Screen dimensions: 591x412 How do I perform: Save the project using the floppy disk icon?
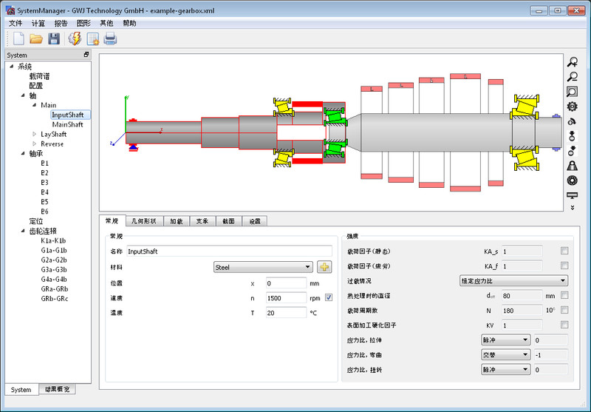click(x=54, y=38)
